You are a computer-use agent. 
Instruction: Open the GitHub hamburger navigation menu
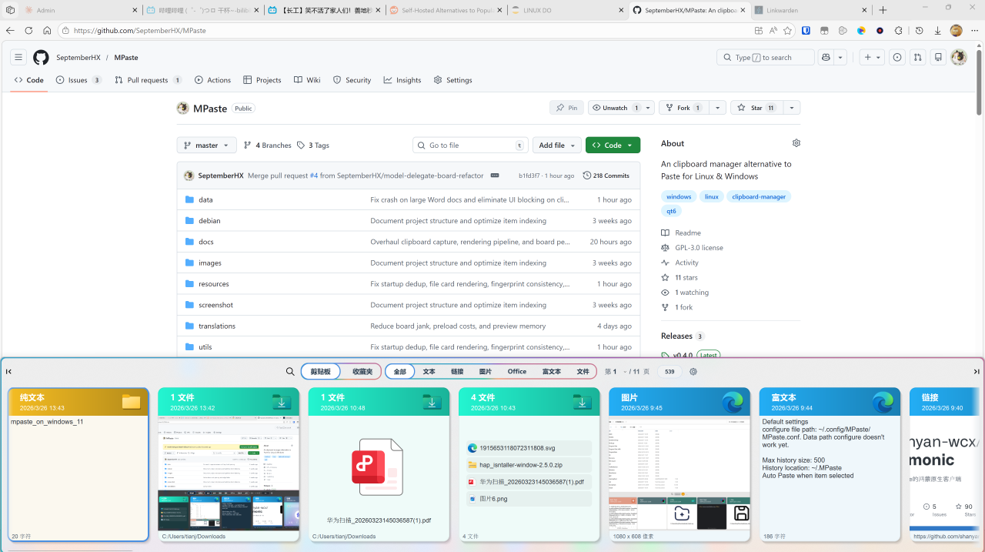click(18, 58)
